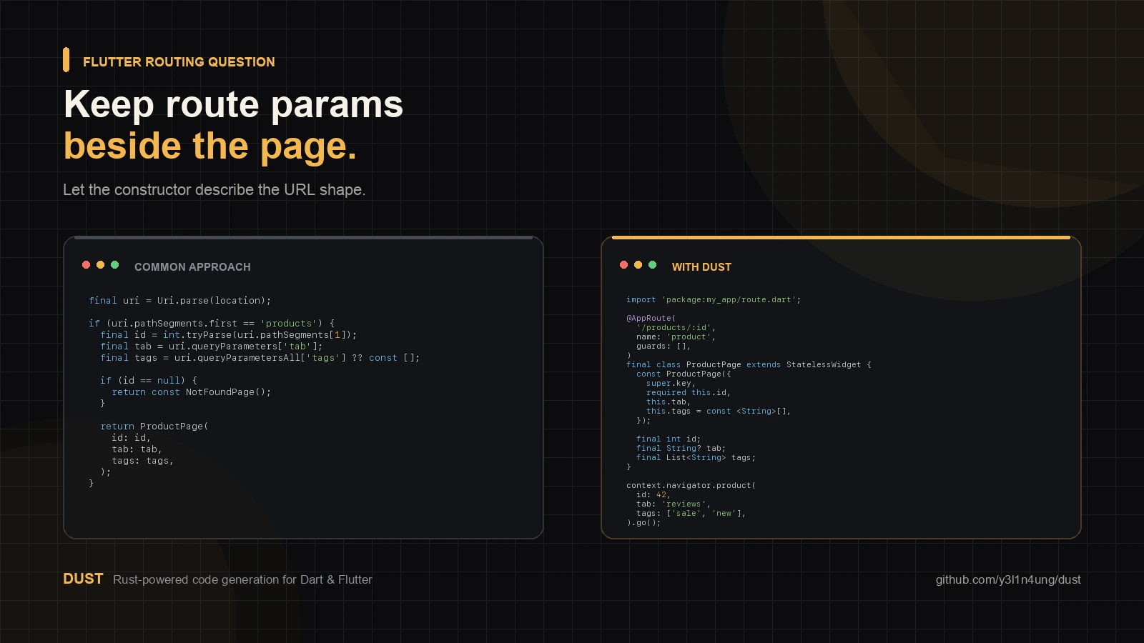Click the red dot in Common Approach panel
Screen dimensions: 1144x643
[86, 265]
